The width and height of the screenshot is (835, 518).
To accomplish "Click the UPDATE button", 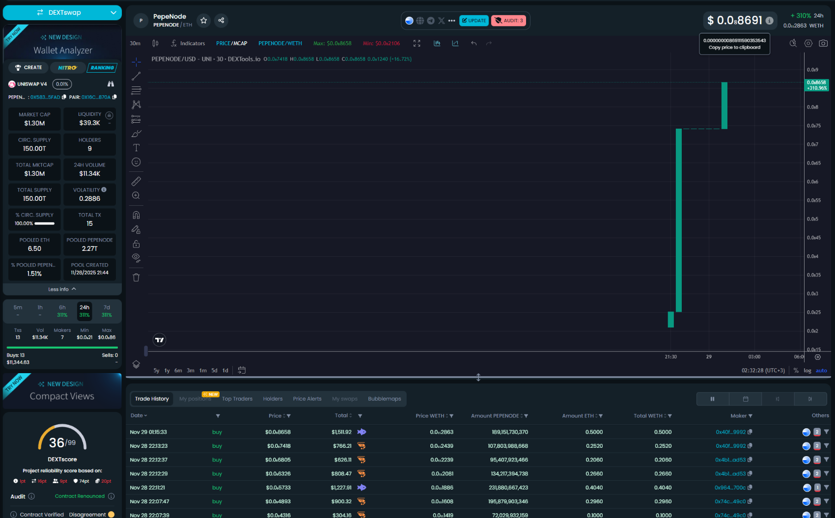I will pyautogui.click(x=473, y=21).
